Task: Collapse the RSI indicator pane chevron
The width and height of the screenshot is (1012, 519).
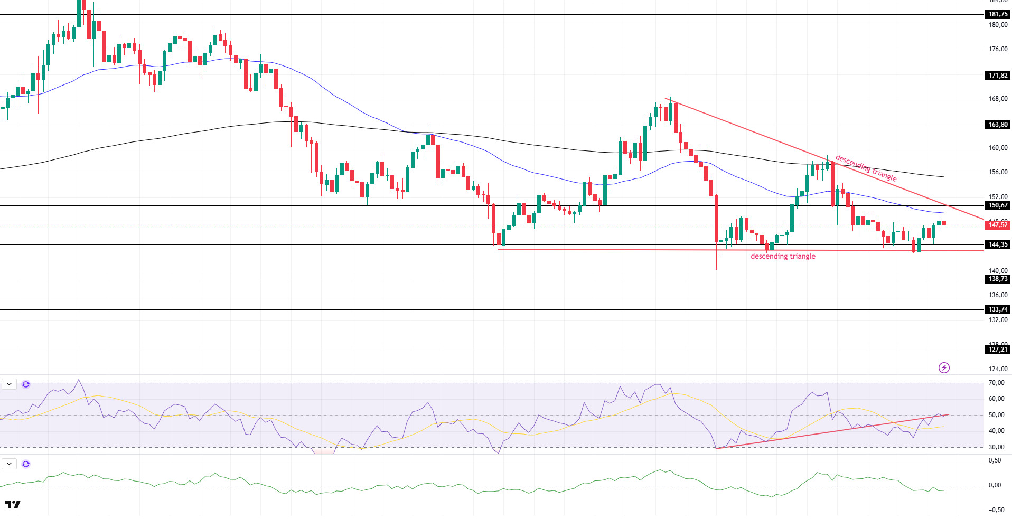Action: click(10, 384)
